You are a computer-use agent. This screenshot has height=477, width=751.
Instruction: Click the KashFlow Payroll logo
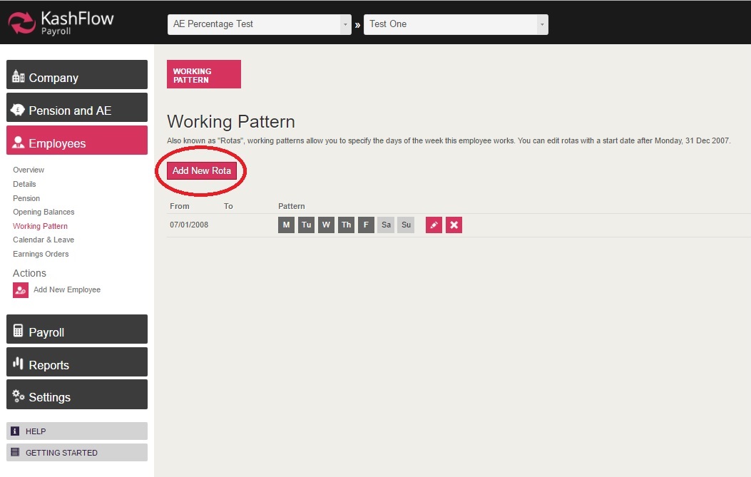[61, 22]
